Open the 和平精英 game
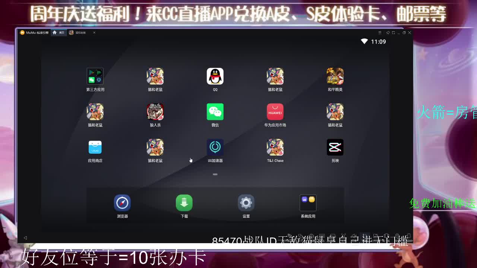This screenshot has width=477, height=268. tap(335, 76)
